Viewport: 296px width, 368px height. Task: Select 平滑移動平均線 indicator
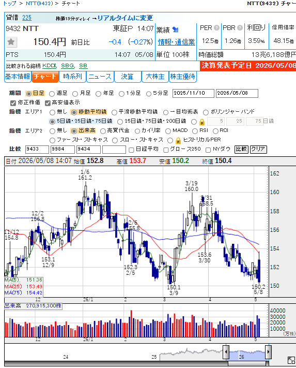coord(114,112)
